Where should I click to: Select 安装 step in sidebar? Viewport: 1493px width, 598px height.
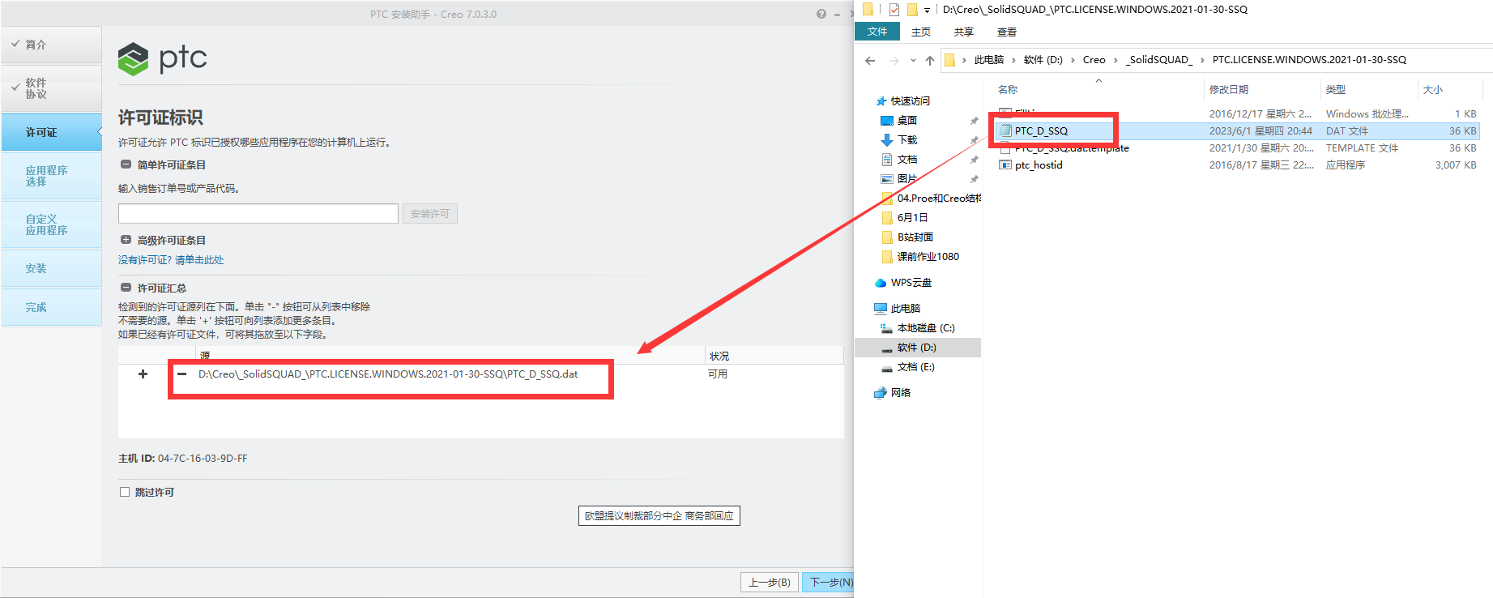[51, 268]
